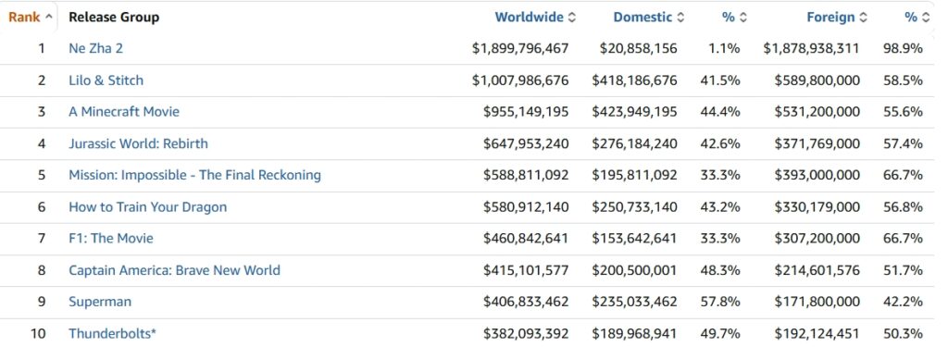The image size is (948, 347).
Task: Open A Minecraft Movie page
Action: (x=124, y=112)
